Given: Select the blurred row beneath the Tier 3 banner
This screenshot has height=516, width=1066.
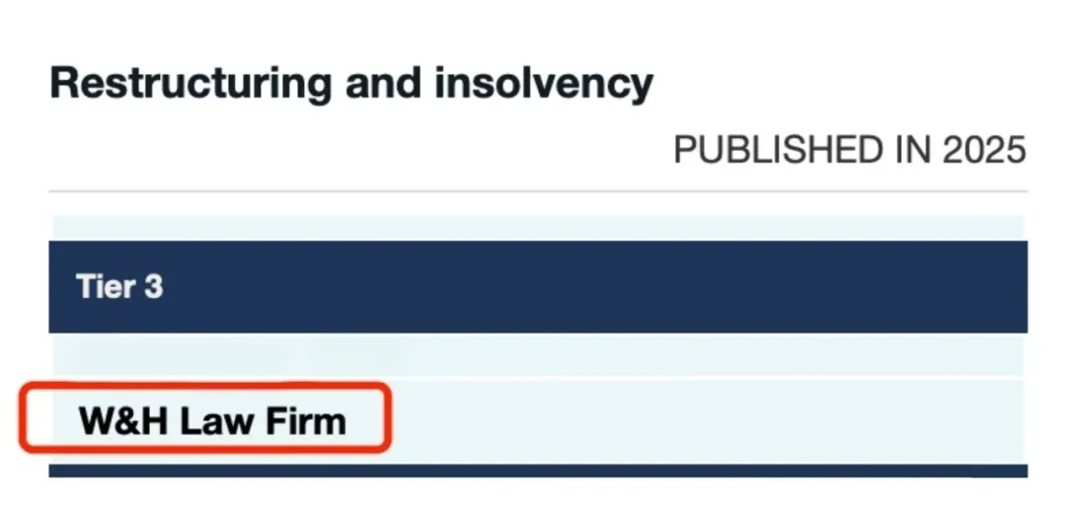Looking at the screenshot, I should coord(538,354).
